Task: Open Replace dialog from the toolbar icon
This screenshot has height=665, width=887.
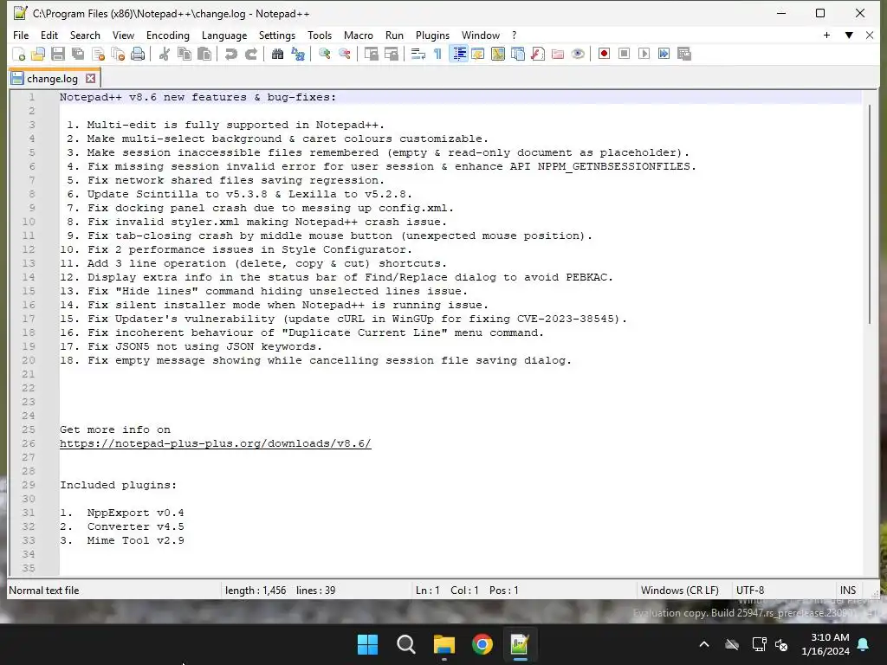Action: [298, 55]
